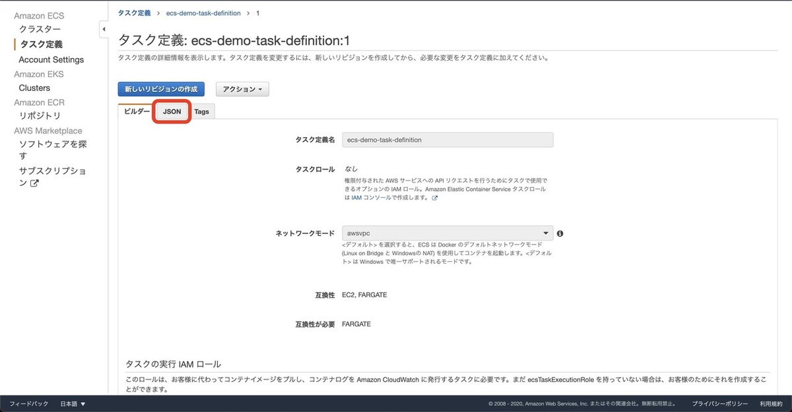Open the アクション dropdown button
This screenshot has width=792, height=412.
[242, 89]
